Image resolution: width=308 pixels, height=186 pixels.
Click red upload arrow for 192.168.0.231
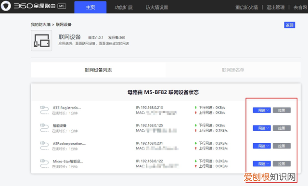click(196, 149)
